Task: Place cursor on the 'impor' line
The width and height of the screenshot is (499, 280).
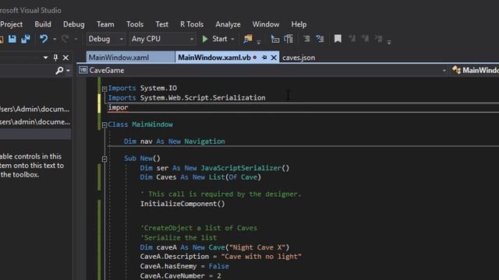Action: 118,107
